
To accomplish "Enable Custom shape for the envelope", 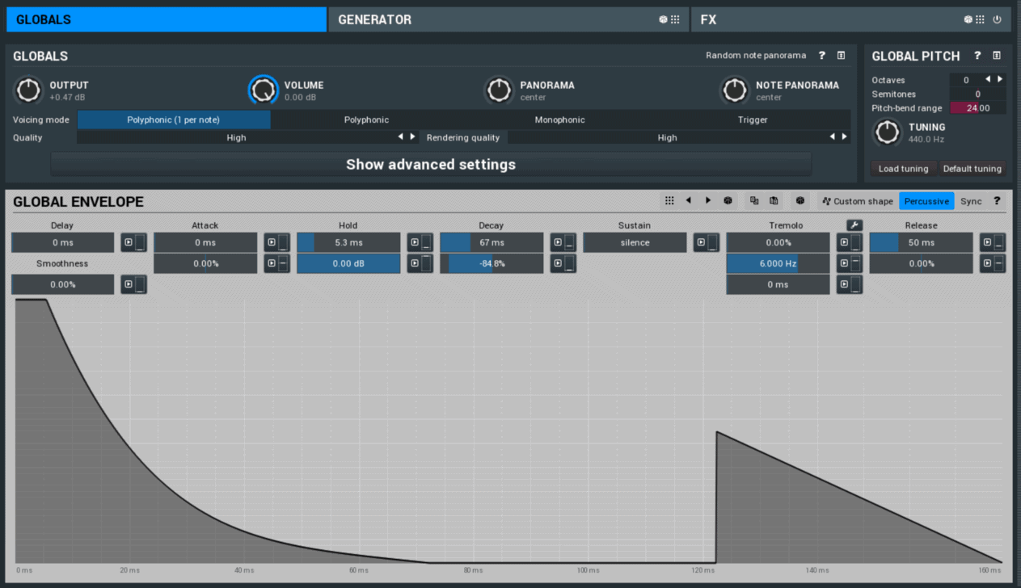I will [x=858, y=201].
